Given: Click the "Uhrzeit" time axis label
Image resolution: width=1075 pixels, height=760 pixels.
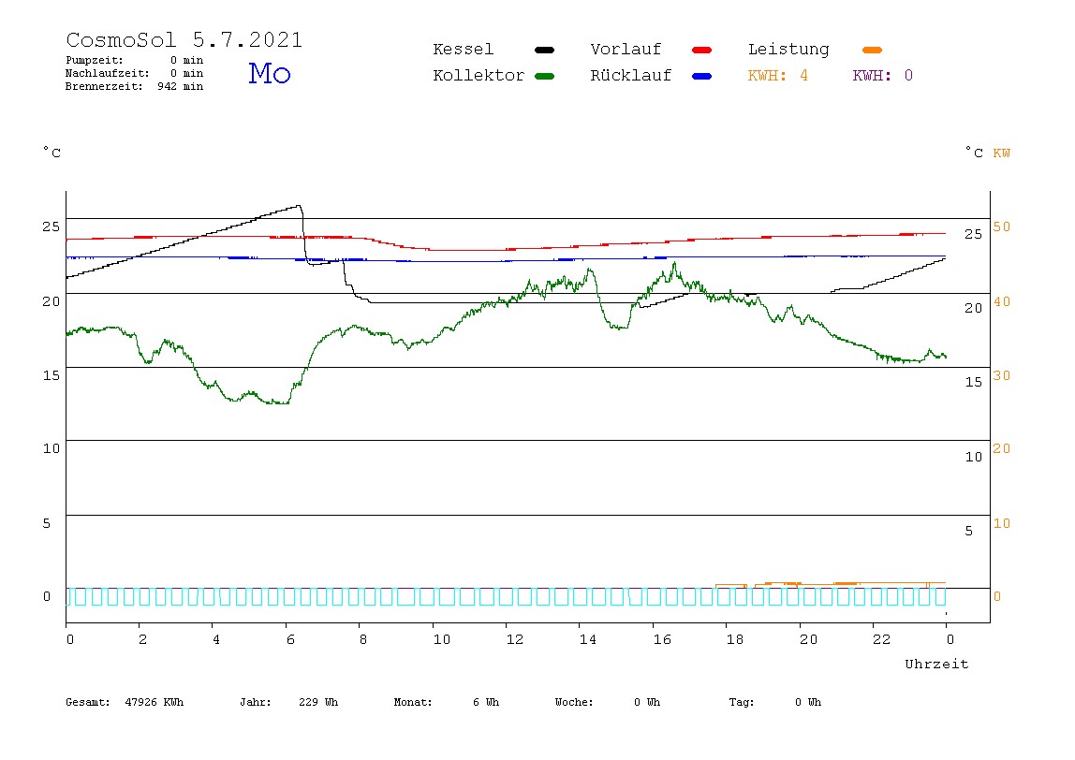Looking at the screenshot, I should 936,664.
